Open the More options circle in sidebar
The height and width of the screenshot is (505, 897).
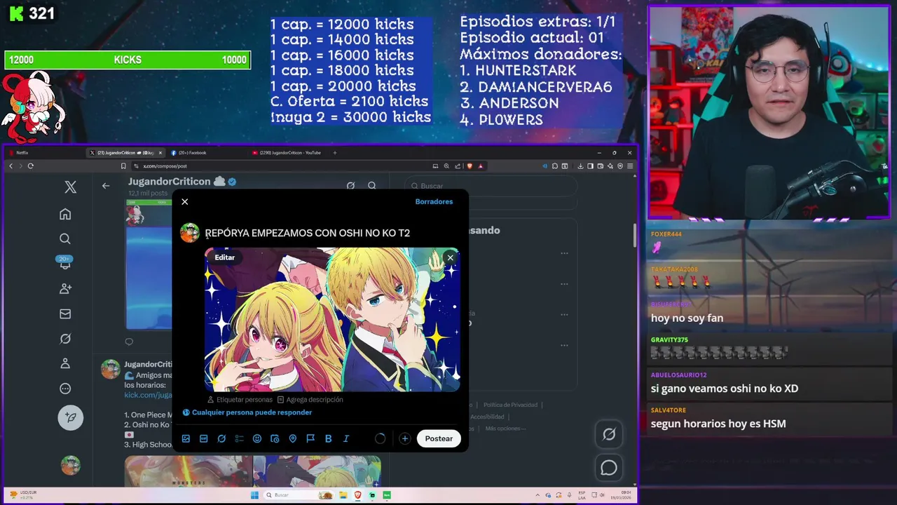coord(65,389)
